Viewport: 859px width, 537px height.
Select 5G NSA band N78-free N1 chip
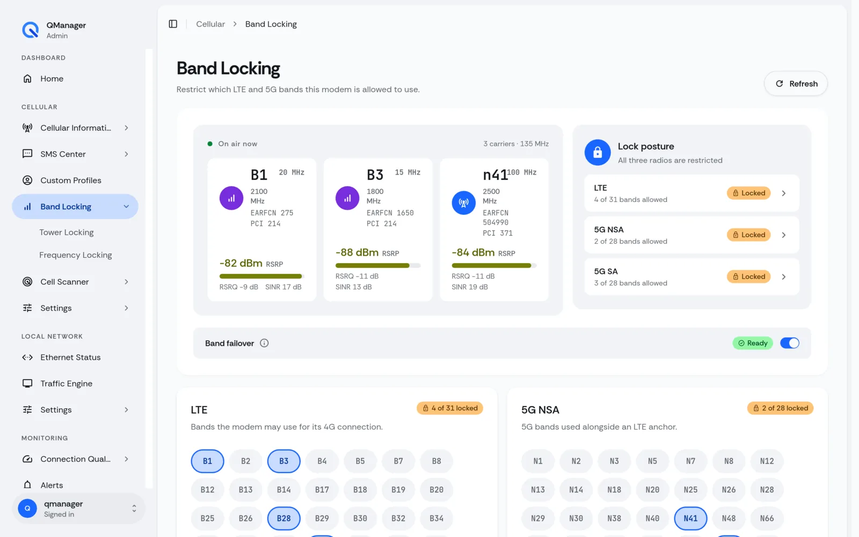538,461
